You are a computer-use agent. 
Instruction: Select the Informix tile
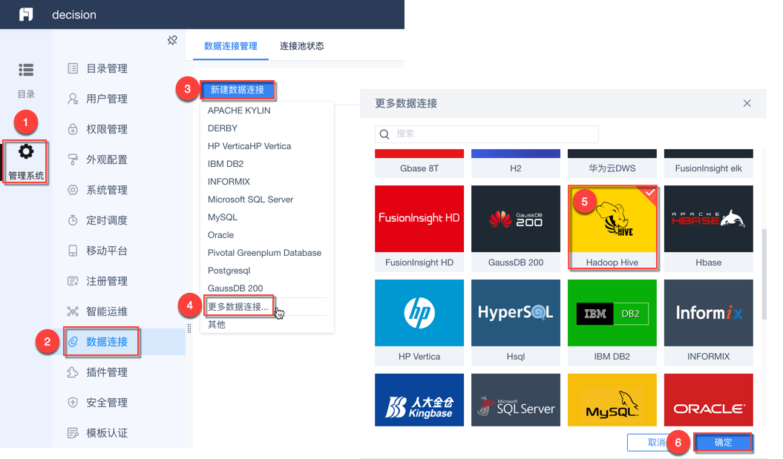(709, 323)
